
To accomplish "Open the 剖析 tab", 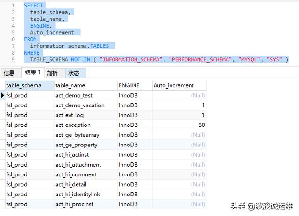I will (x=55, y=73).
